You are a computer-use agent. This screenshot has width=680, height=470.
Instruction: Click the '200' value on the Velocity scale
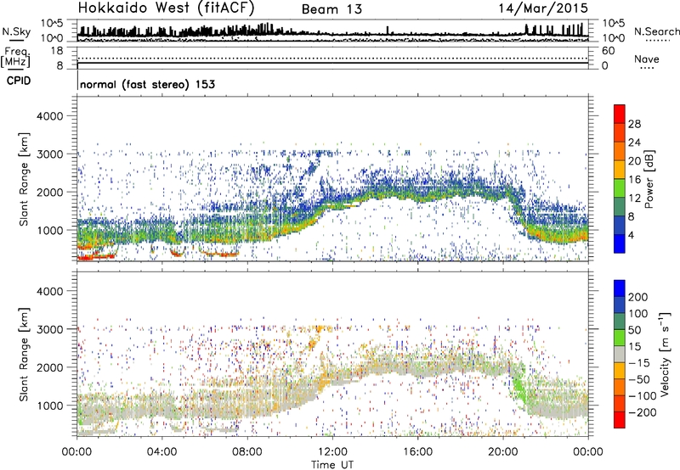[638, 297]
